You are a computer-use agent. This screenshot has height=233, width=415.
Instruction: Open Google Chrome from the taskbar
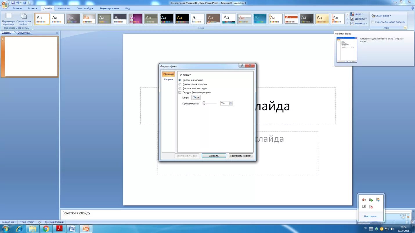[46, 229]
